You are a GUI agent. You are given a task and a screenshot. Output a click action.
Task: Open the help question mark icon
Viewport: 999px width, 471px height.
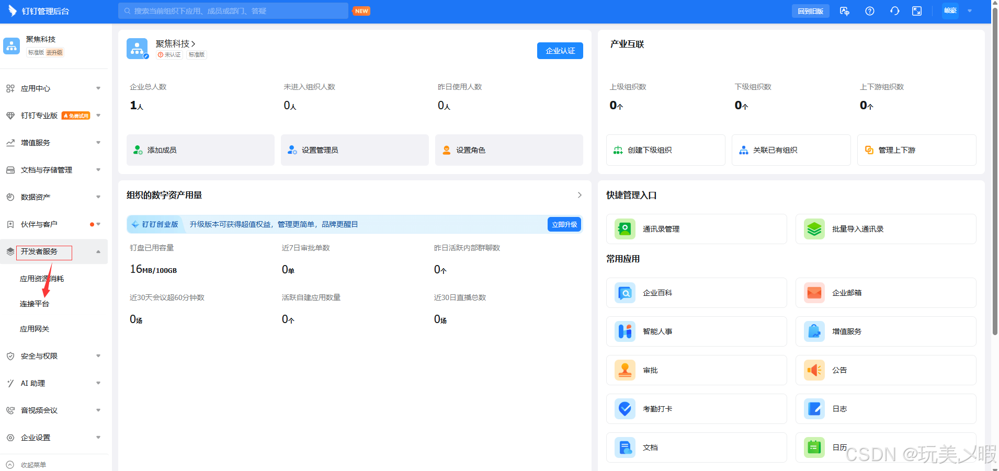click(869, 11)
